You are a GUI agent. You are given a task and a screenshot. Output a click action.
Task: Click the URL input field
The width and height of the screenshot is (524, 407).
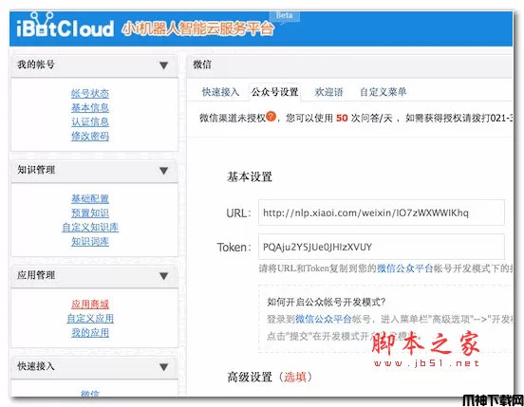[x=382, y=213]
